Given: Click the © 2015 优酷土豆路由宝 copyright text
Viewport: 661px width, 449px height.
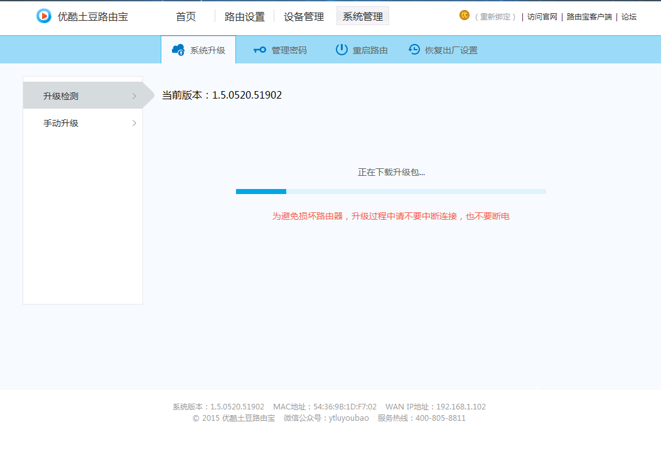Looking at the screenshot, I should [x=234, y=418].
